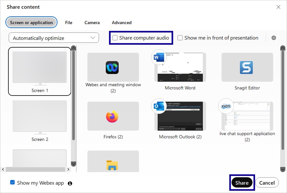This screenshot has width=287, height=193.
Task: Choose the Microsoft Outlook (2) window thumbnail
Action: click(180, 116)
